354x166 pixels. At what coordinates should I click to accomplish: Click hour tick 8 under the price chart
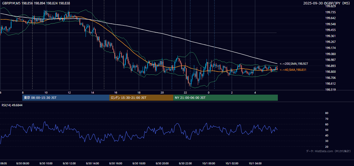pyautogui.click(x=23, y=93)
